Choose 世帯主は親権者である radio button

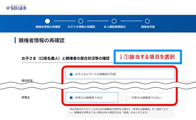click(x=92, y=97)
